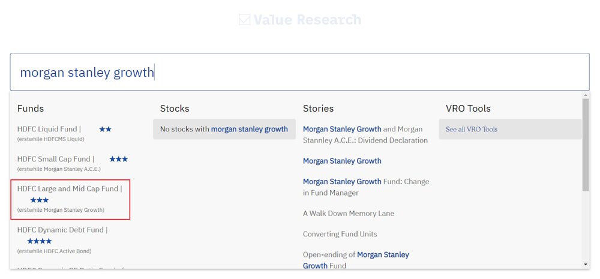The image size is (600, 279).
Task: Click the Value Research logo
Action: (x=300, y=20)
